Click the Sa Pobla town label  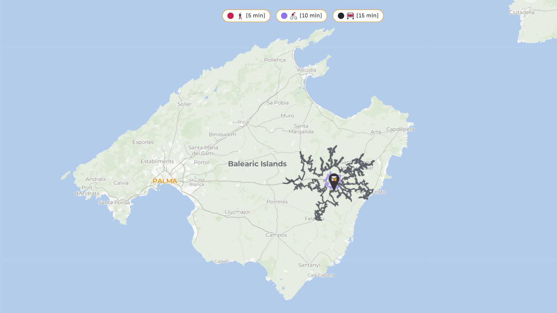pyautogui.click(x=278, y=103)
